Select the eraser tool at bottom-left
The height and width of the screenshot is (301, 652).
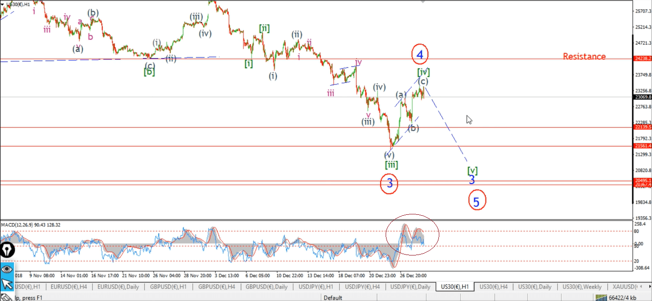[5, 297]
